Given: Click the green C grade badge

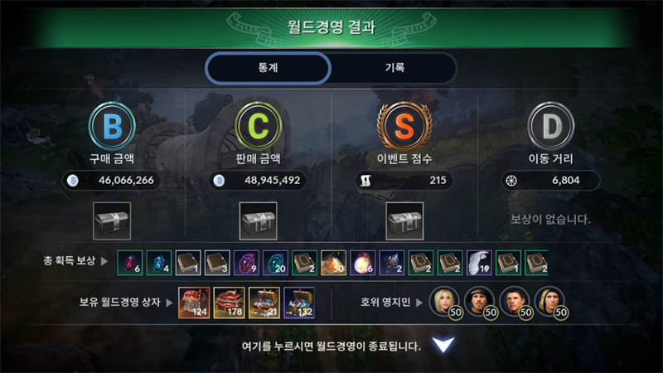Looking at the screenshot, I should point(259,126).
